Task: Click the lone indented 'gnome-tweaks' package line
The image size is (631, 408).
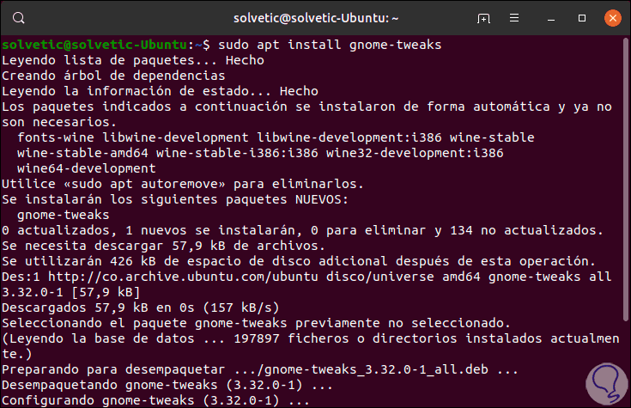Action: [x=64, y=215]
